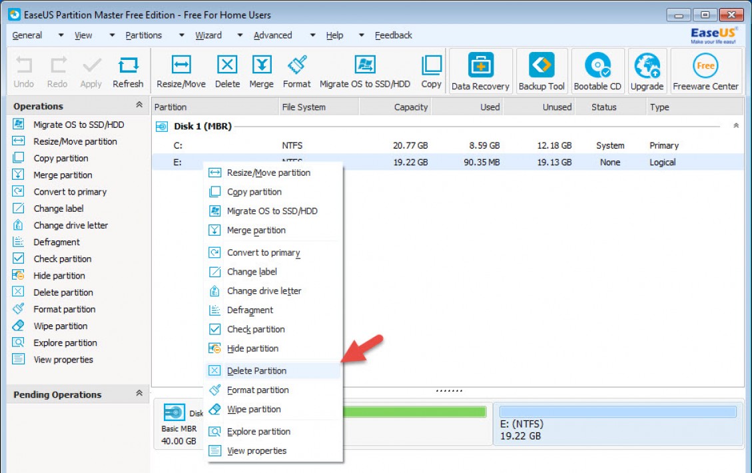Expand the Partitions menu dropdown arrow
752x473 pixels.
[181, 35]
